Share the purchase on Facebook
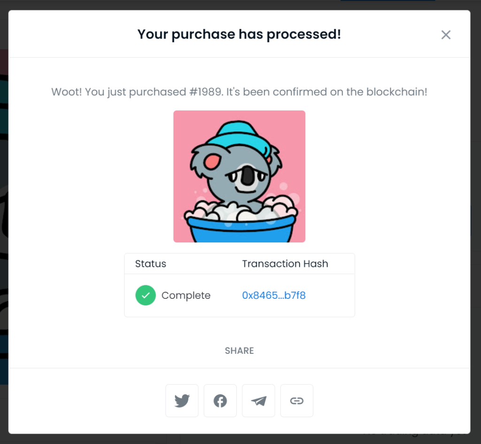The height and width of the screenshot is (444, 481). pos(220,400)
